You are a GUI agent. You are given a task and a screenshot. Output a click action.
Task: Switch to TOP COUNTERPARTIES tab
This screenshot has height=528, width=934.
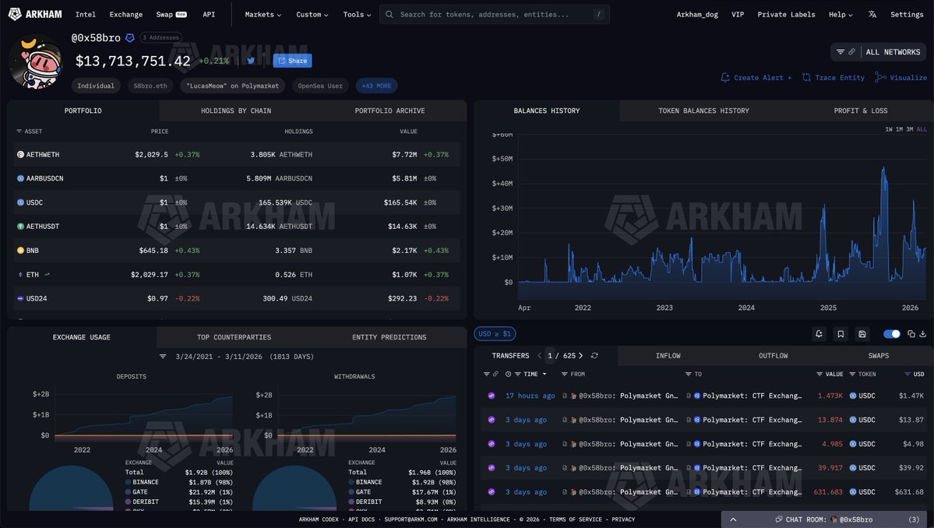point(234,337)
